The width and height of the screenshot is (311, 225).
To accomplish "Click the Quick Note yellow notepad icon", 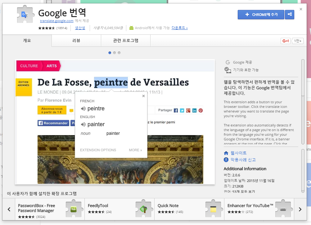I will 213,209.
